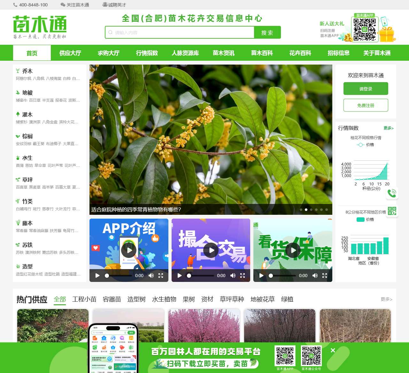Screen dimensions: 409x373
Task: Enter fullscreen on the 看货保障 video
Action: click(325, 275)
